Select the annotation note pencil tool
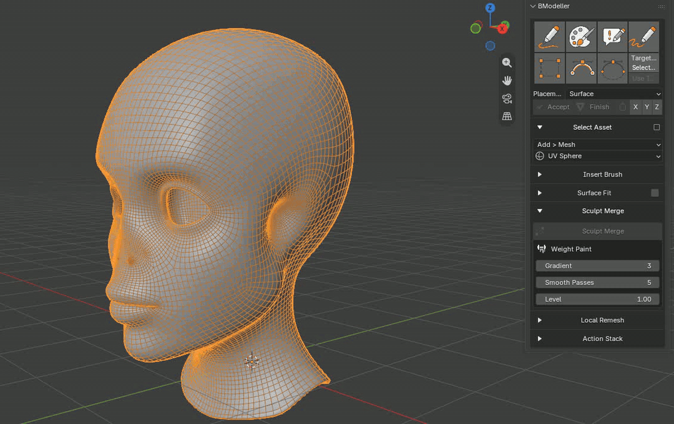This screenshot has height=424, width=674. tap(613, 37)
